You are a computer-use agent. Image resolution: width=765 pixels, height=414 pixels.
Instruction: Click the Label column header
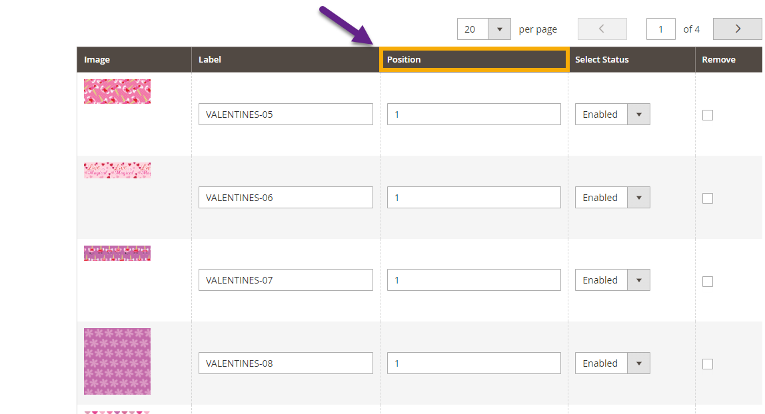[209, 59]
